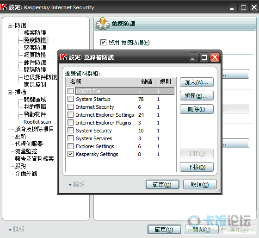Image resolution: width=259 pixels, height=238 pixels.
Task: Open 介面外觀 settings
Action: coord(26,174)
